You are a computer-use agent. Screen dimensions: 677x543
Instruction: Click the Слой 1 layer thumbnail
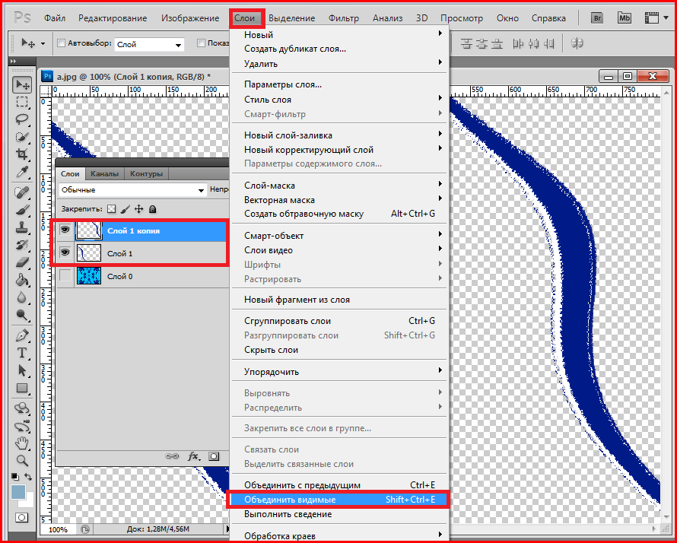coord(89,253)
